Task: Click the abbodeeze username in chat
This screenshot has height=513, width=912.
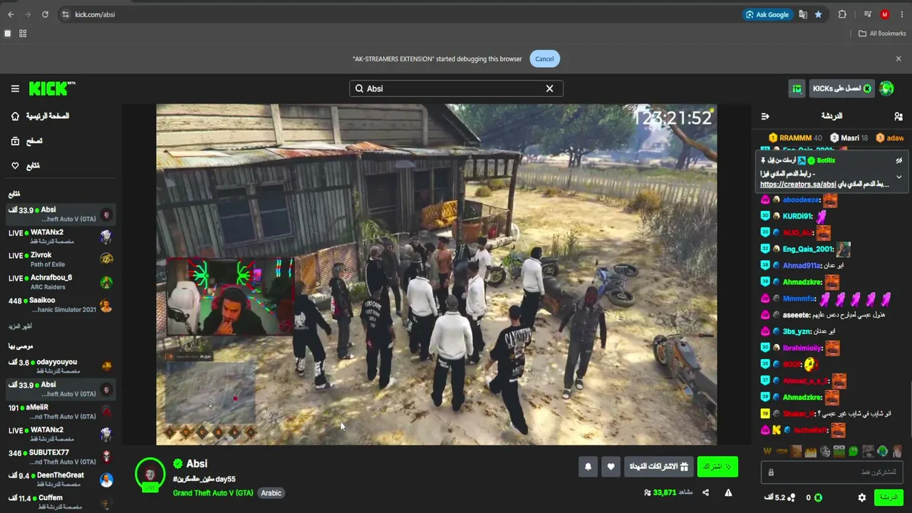Action: pyautogui.click(x=802, y=200)
